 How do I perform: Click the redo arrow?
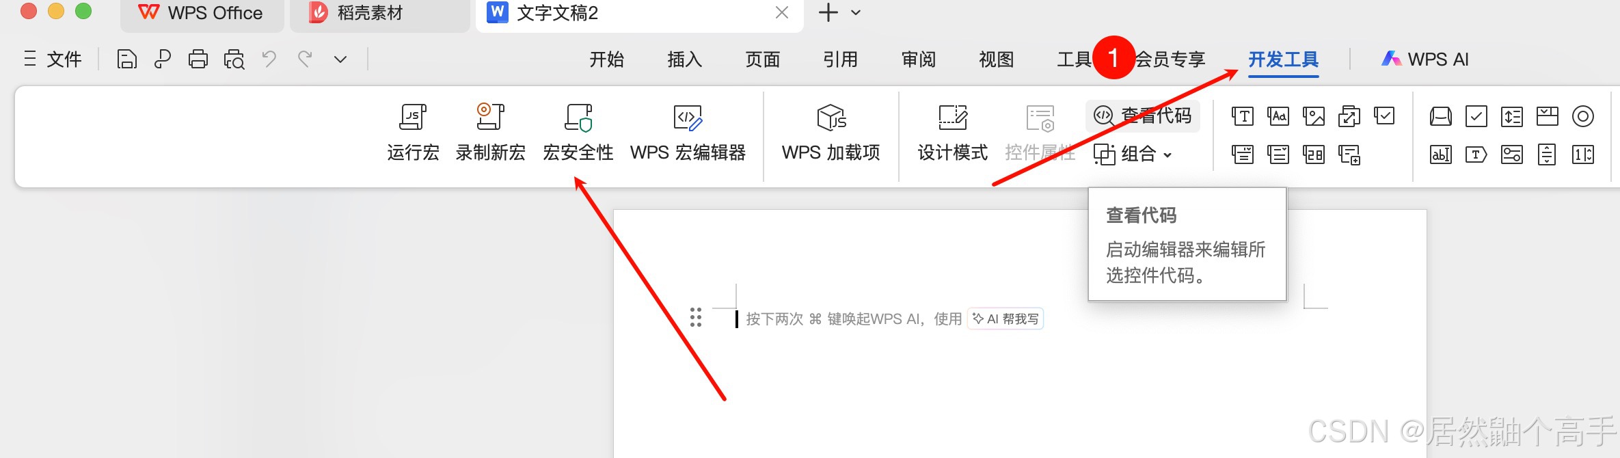[x=305, y=59]
